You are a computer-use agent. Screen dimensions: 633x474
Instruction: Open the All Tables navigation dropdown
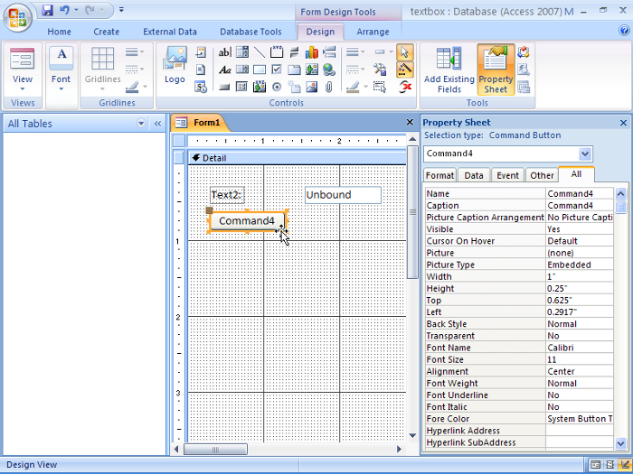[141, 124]
